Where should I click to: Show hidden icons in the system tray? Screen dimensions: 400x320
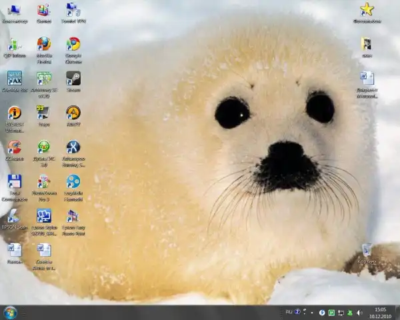pyautogui.click(x=313, y=312)
